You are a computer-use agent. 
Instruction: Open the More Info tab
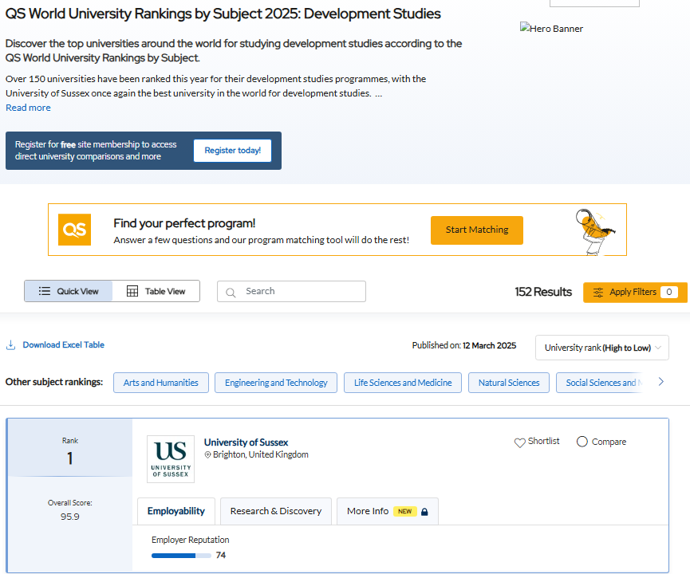coord(387,511)
